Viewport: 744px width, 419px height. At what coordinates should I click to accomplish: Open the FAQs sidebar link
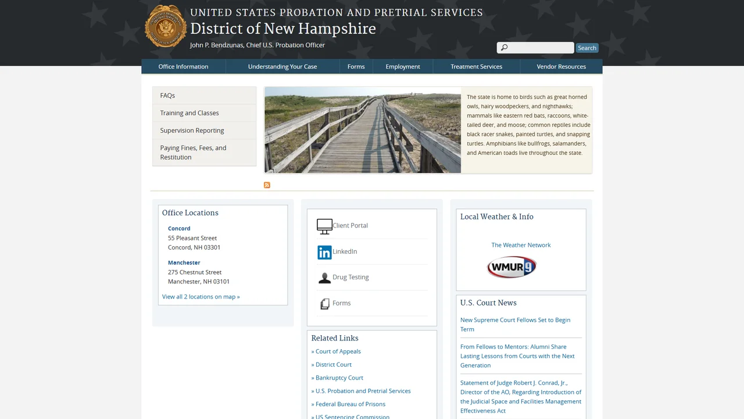click(x=204, y=95)
